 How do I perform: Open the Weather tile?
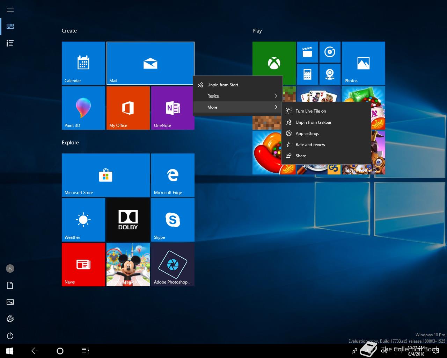pos(83,220)
